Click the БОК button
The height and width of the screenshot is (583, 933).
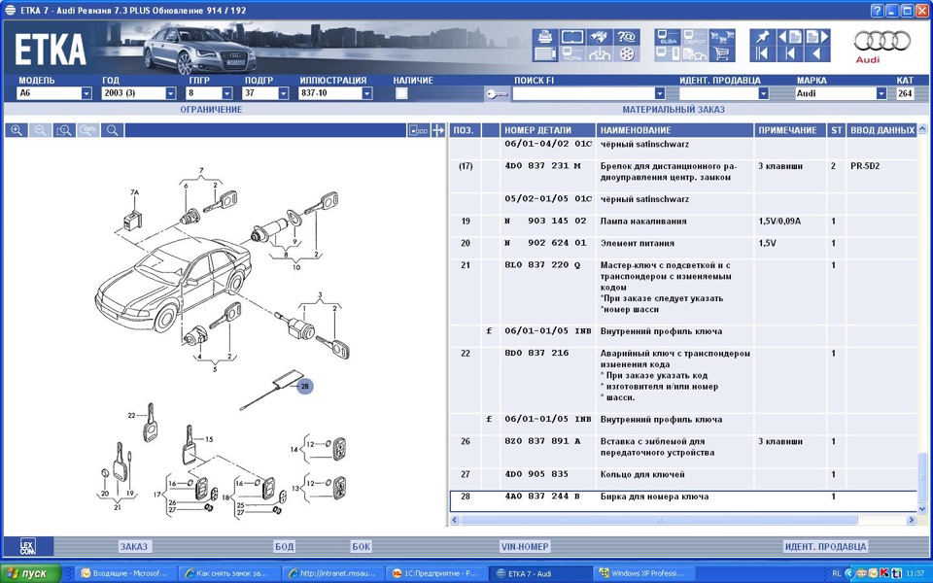(361, 546)
